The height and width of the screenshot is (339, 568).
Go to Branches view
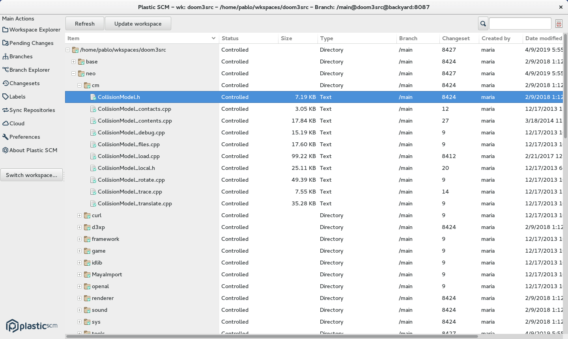click(17, 56)
